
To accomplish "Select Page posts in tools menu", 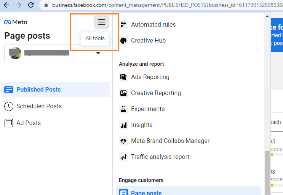I will point(188,191).
